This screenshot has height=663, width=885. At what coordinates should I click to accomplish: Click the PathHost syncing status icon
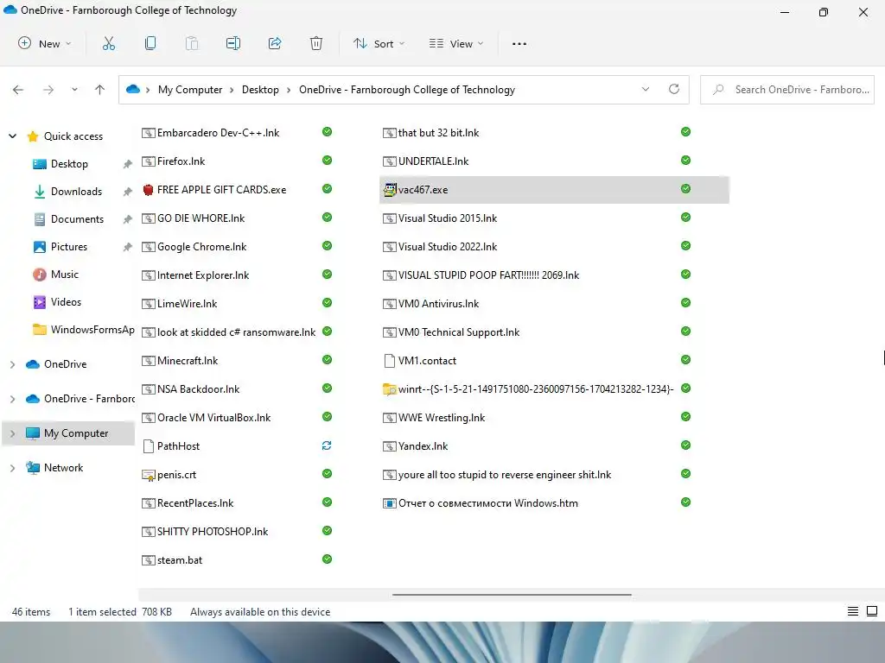327,445
